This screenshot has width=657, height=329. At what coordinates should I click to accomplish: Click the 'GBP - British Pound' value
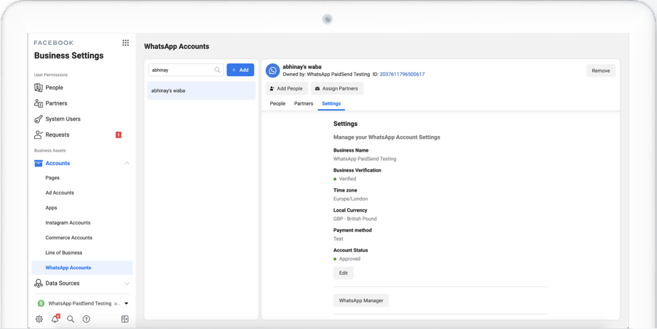pos(355,219)
